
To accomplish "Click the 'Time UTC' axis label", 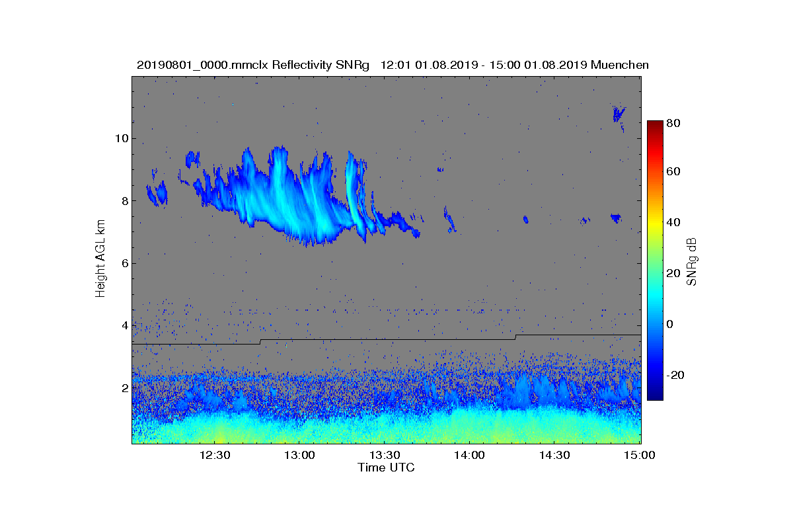I will point(387,468).
